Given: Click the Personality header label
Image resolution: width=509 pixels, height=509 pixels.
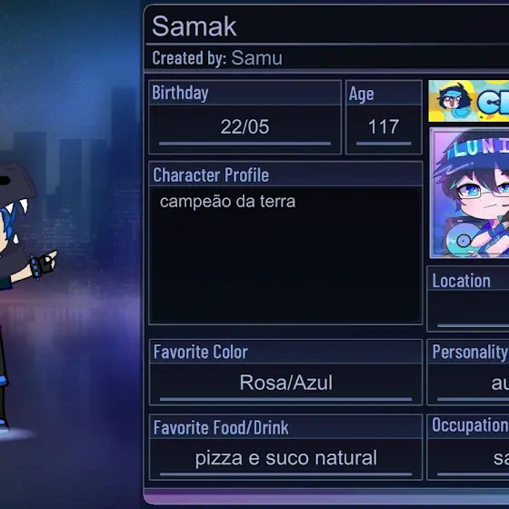Looking at the screenshot, I should (469, 352).
